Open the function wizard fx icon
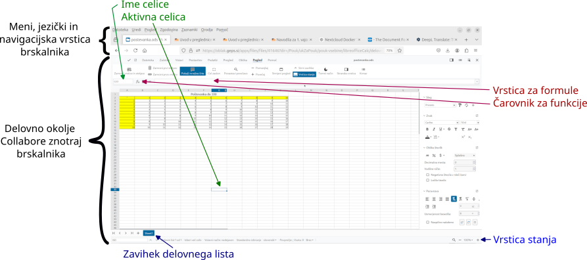587x260 pixels. (x=138, y=81)
